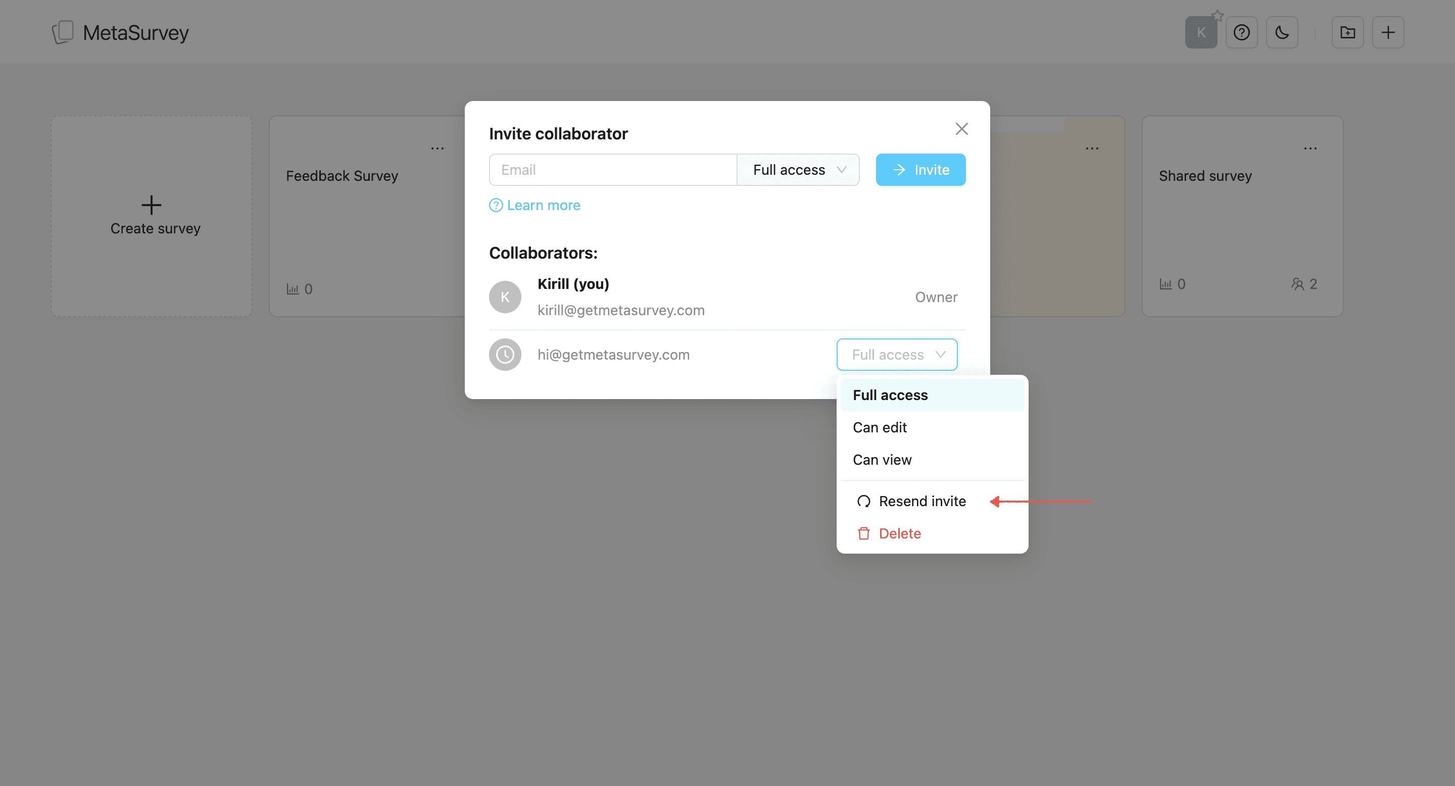
Task: Open the help question mark icon
Action: [x=1241, y=32]
